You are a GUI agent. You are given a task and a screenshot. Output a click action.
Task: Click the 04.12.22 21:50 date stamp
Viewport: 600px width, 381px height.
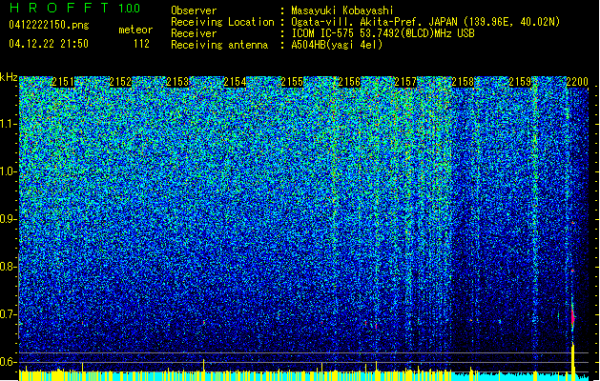pos(49,44)
